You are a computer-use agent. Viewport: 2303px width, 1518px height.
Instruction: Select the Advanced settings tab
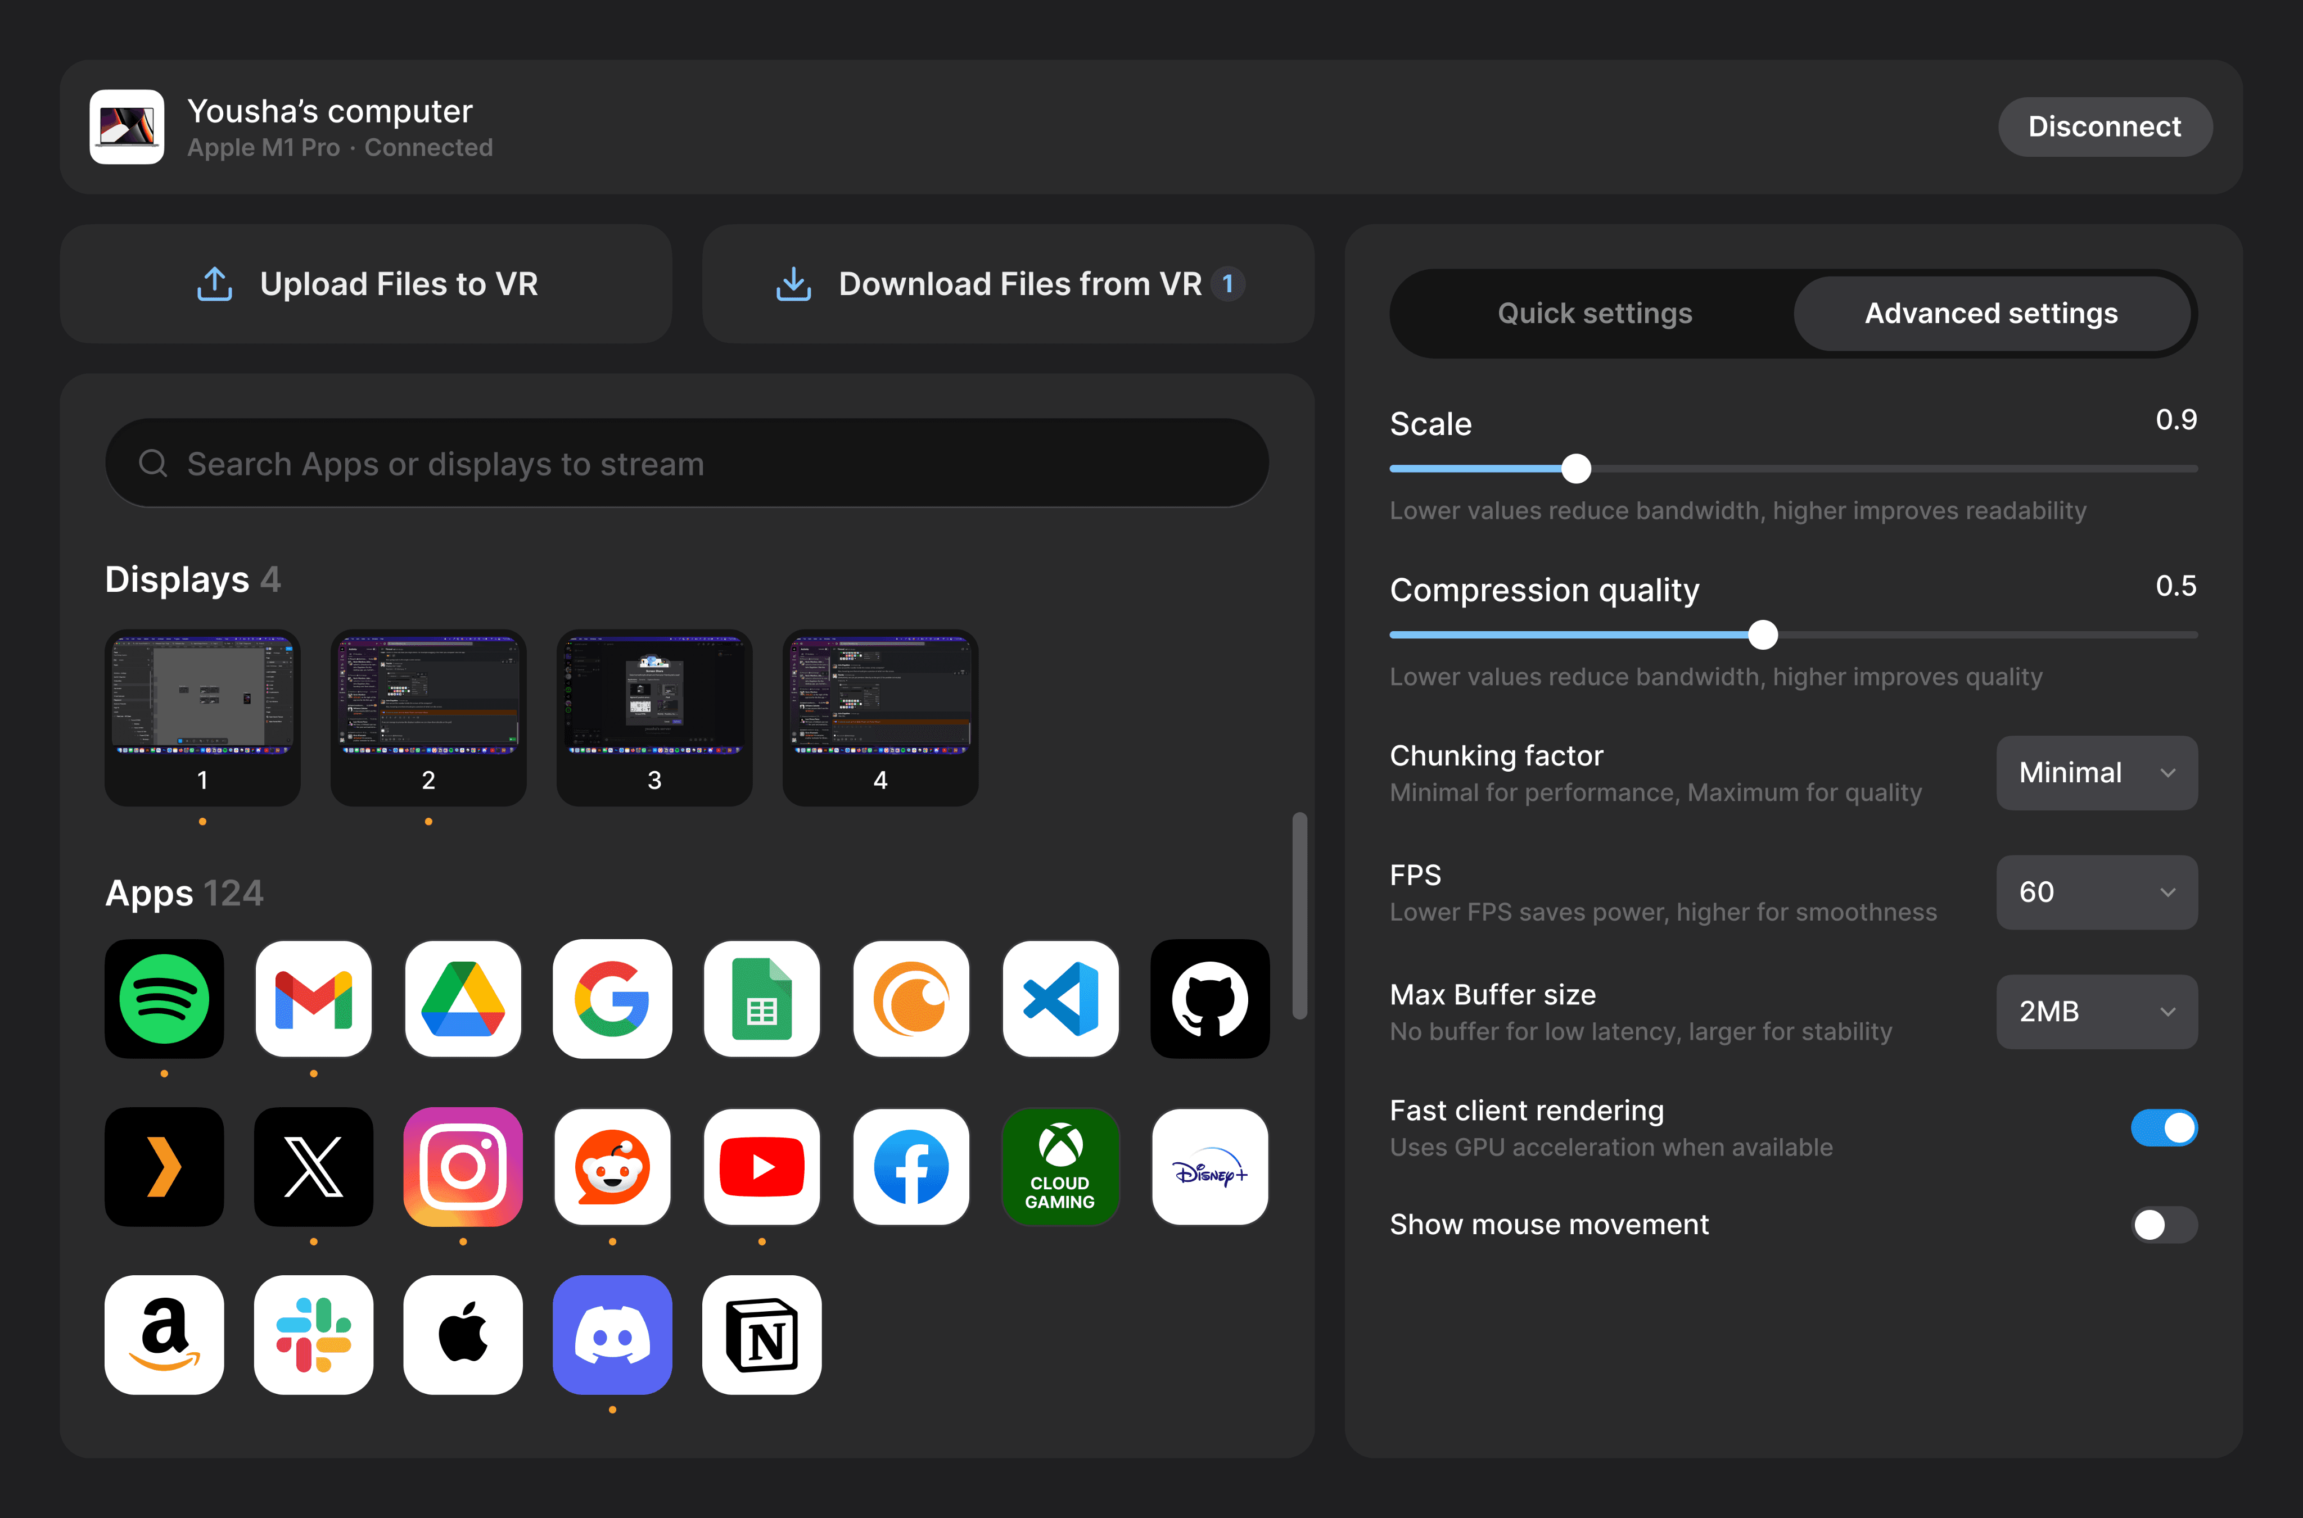[x=1991, y=314]
